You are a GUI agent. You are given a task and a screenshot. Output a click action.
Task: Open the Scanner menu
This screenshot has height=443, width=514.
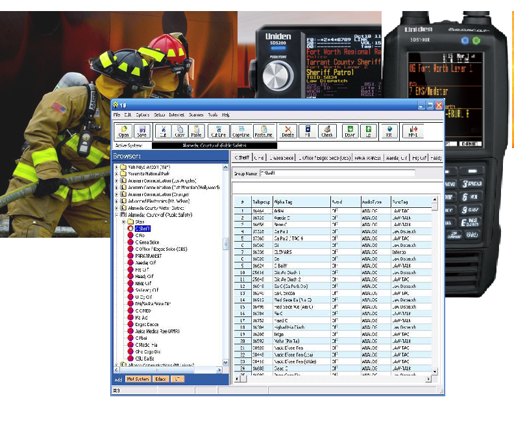point(196,115)
